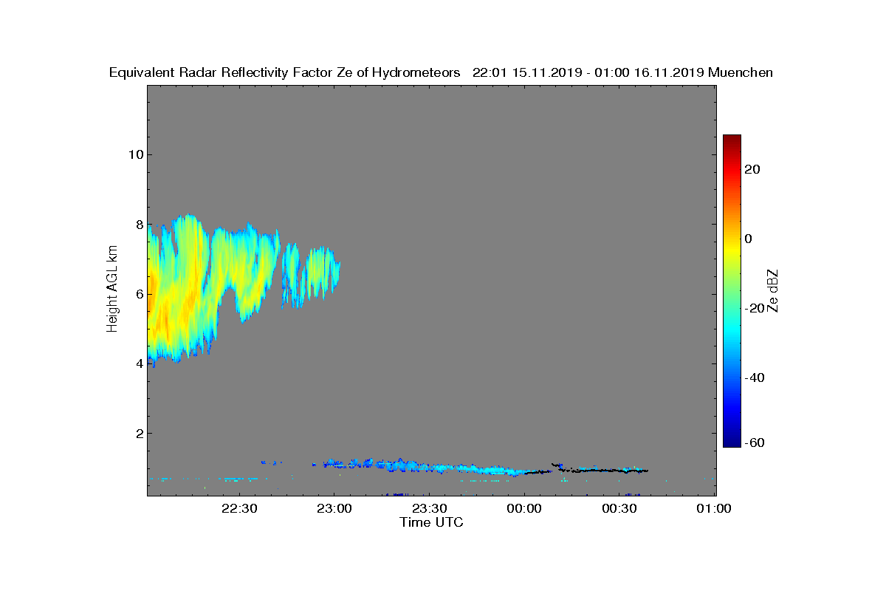886x591 pixels.
Task: Click the 'Time UTC' axis label
Action: point(432,522)
